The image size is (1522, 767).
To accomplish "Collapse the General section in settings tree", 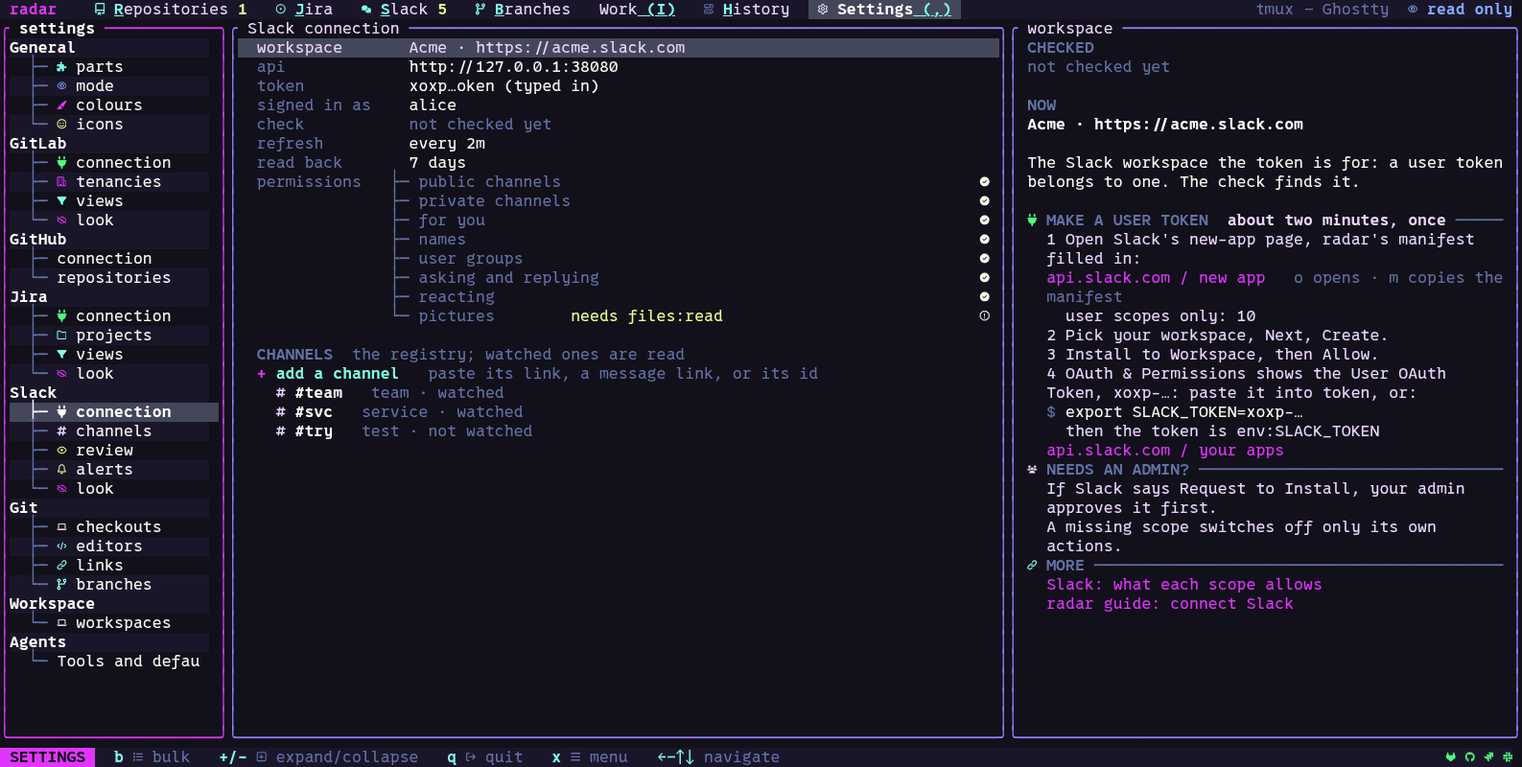I will (x=42, y=48).
